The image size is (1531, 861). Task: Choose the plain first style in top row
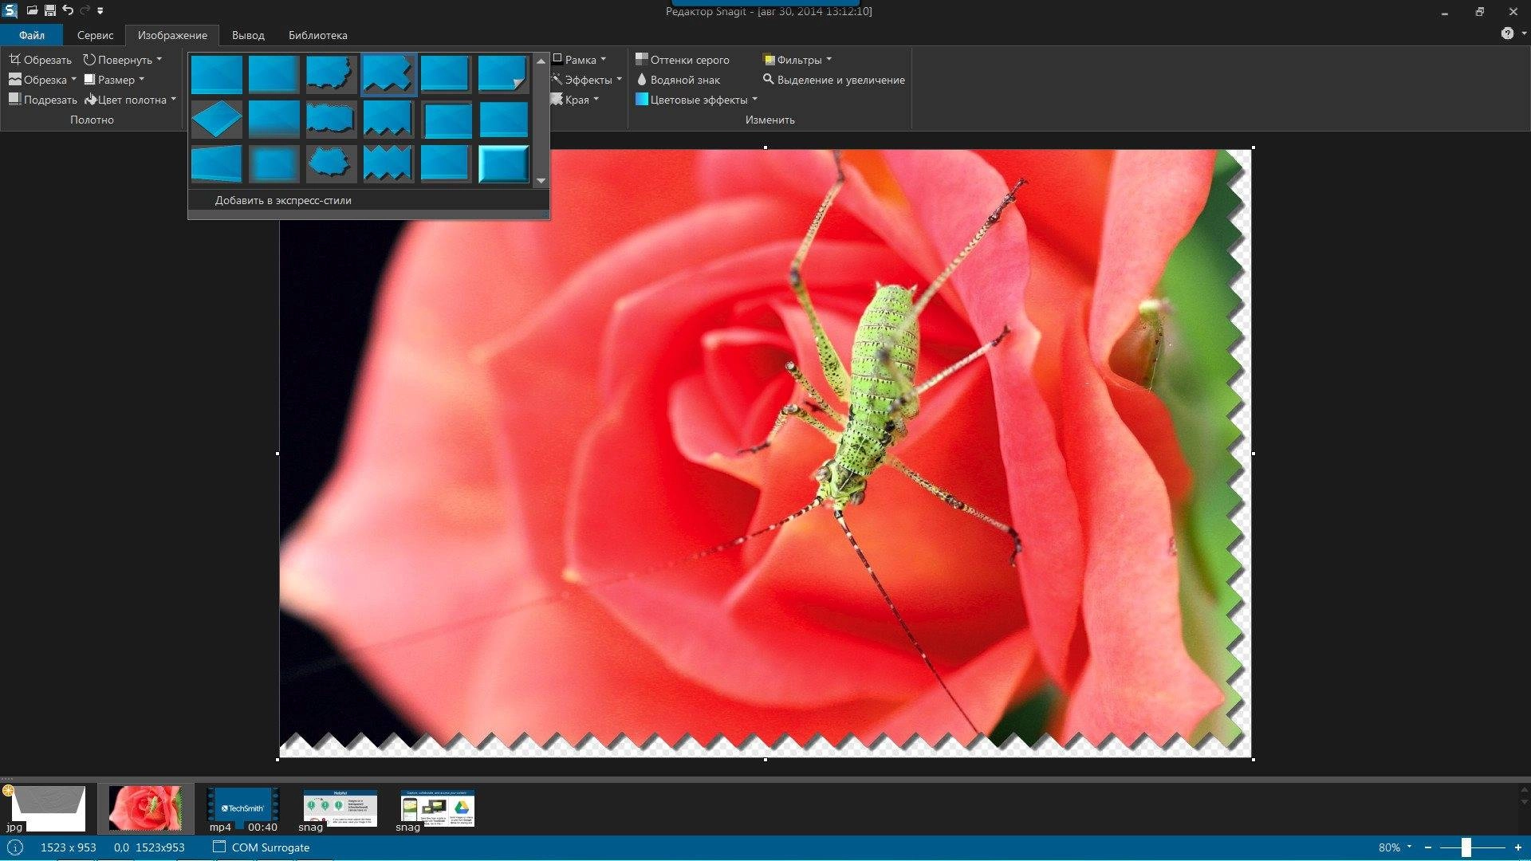pos(216,74)
